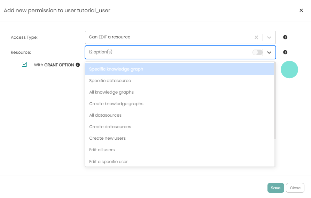
Task: Toggle the switch inside Resource field
Action: click(257, 52)
